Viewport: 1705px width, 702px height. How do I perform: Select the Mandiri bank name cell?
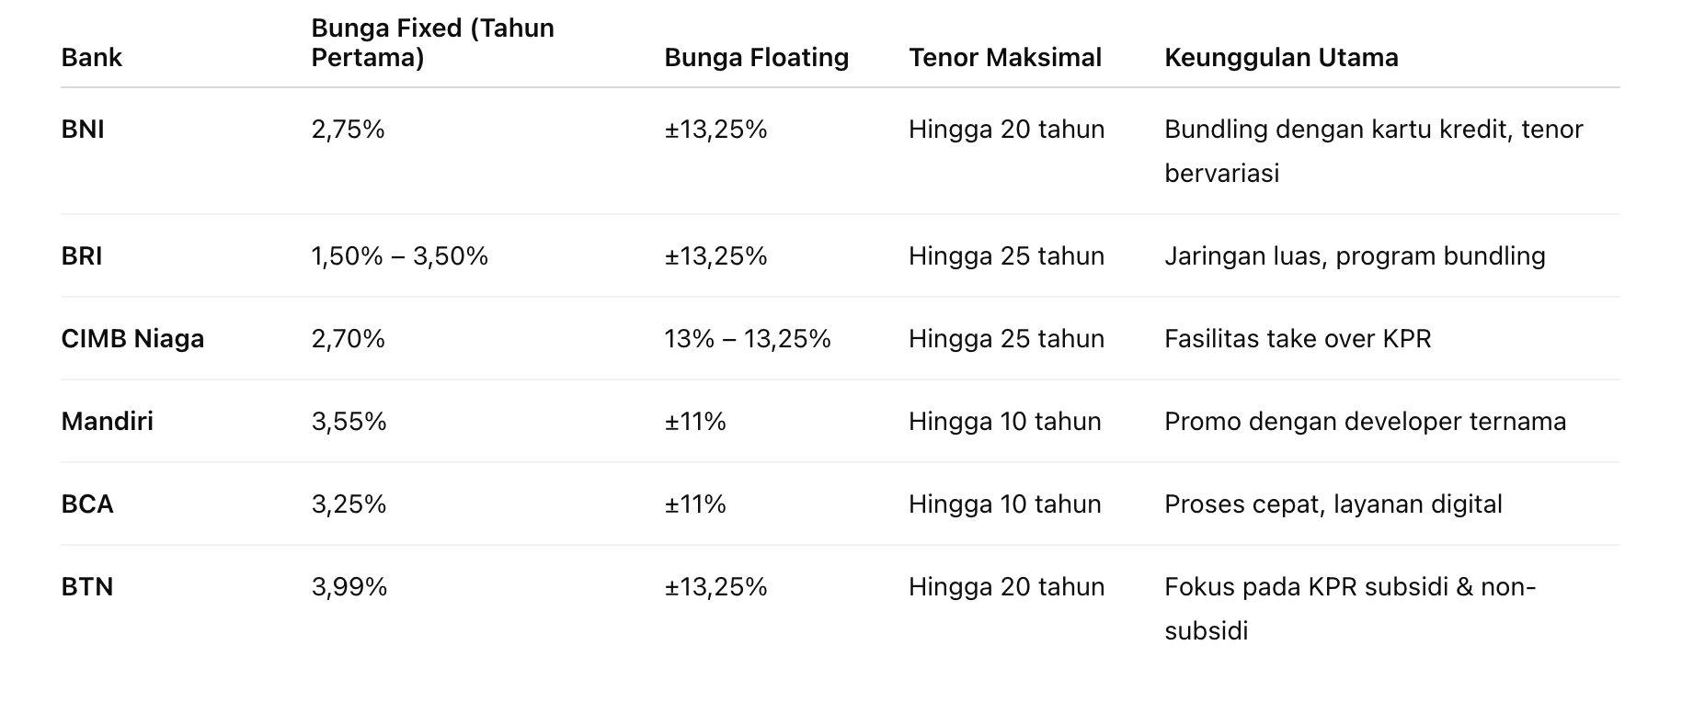click(x=107, y=422)
